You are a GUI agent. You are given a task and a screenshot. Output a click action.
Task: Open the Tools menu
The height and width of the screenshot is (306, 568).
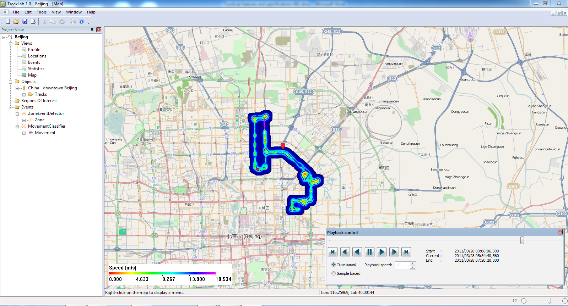click(x=42, y=12)
